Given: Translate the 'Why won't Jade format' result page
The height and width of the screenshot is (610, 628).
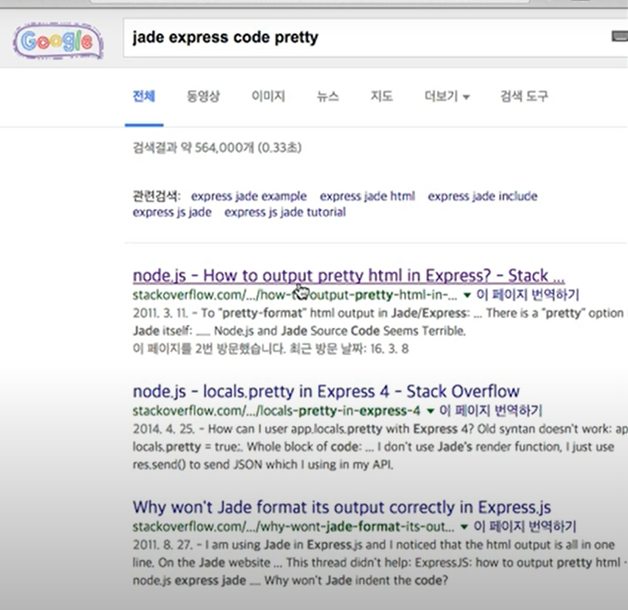Looking at the screenshot, I should 525,526.
